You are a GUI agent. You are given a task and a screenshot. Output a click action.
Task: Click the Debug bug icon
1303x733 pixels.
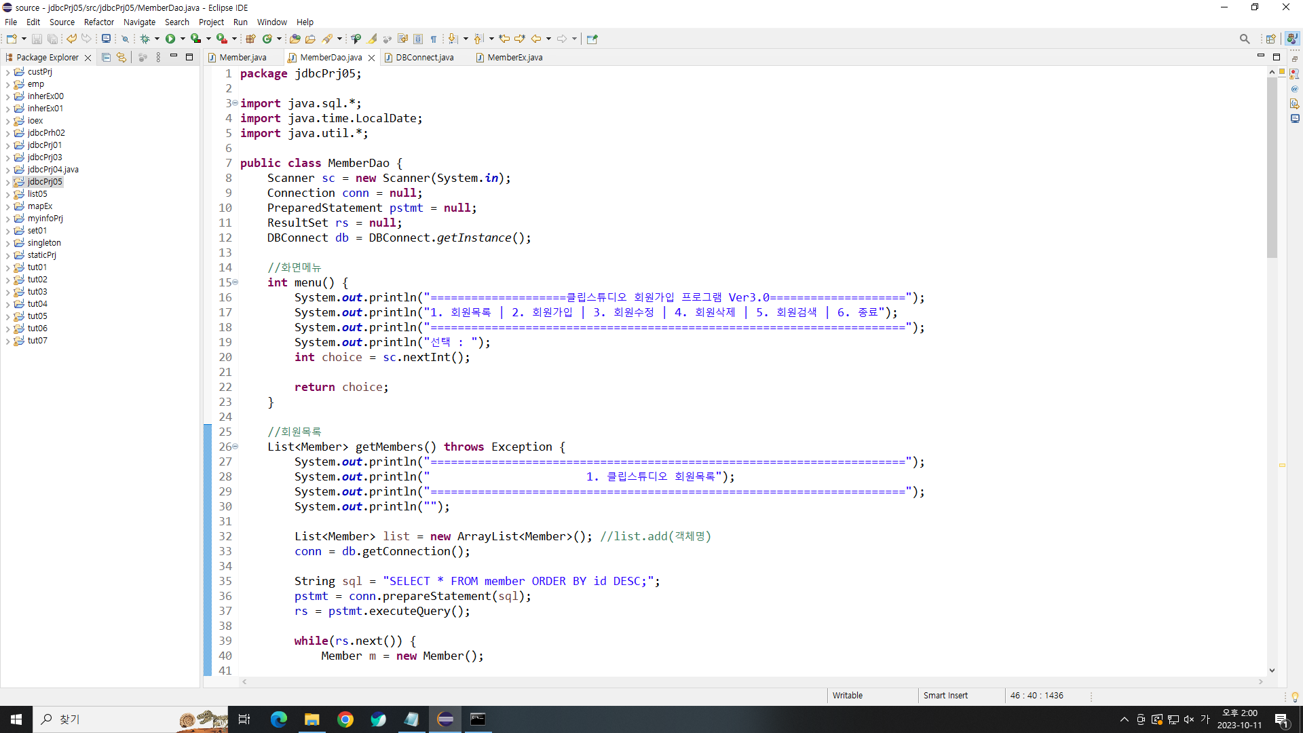point(145,39)
